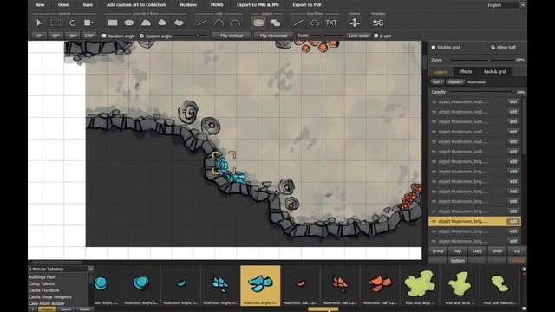Select the highlighted objects placement tool
The width and height of the screenshot is (555, 312).
coord(258,23)
